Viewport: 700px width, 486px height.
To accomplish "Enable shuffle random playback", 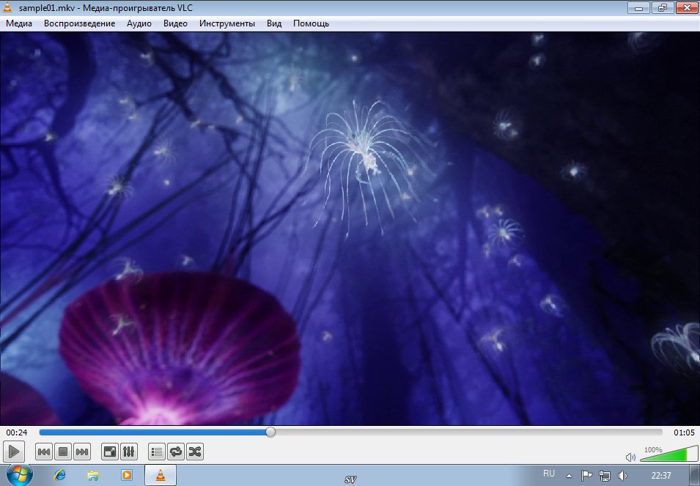I will pyautogui.click(x=195, y=452).
